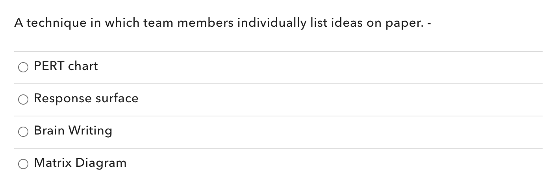Choose the Response surface radio option

tap(23, 100)
